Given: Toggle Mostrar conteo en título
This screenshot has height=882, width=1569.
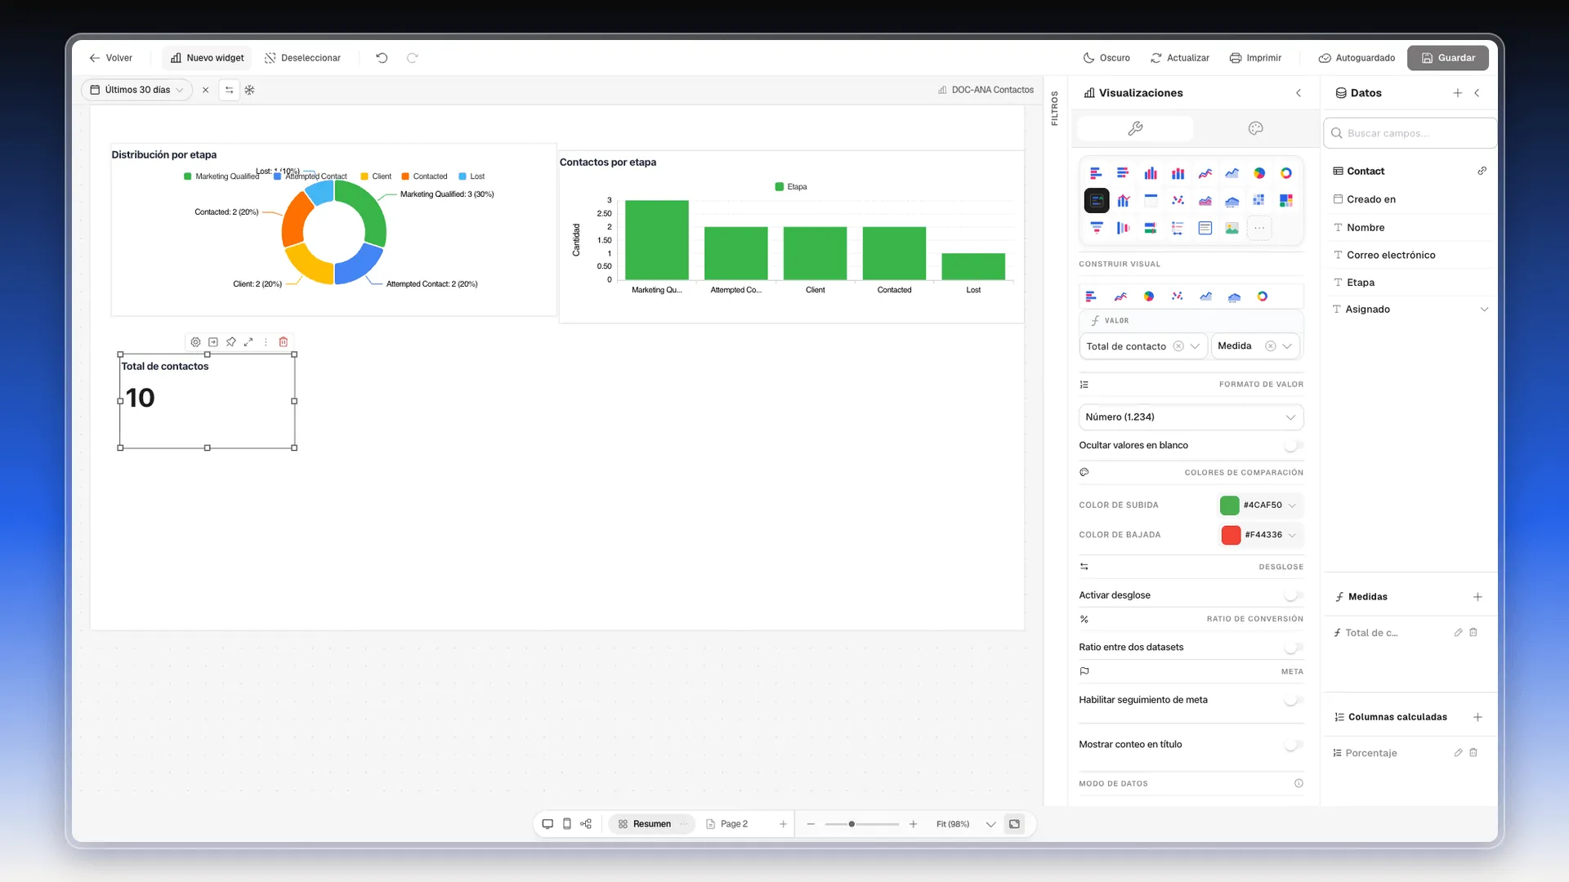Looking at the screenshot, I should click(1292, 745).
